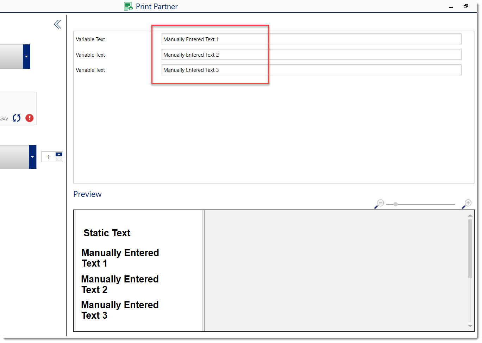Click the preview scrollbar up arrow
482x343 pixels.
pyautogui.click(x=470, y=216)
